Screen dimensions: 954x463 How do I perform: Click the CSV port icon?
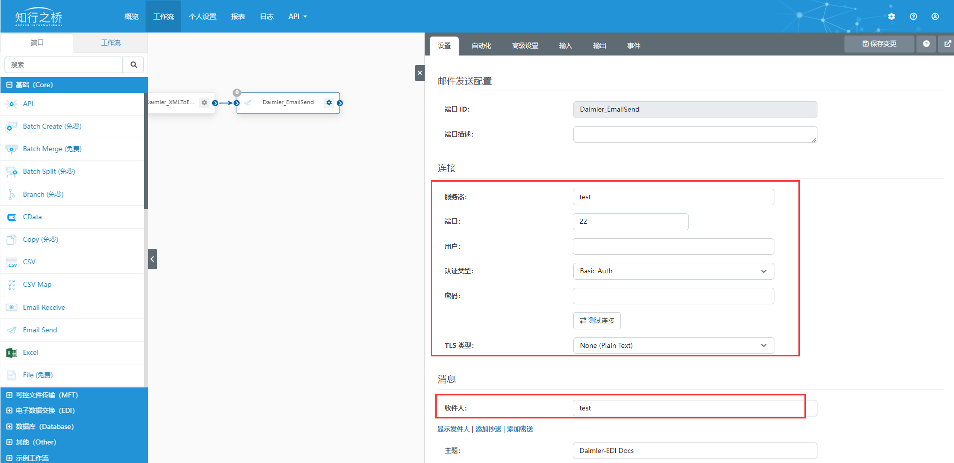point(11,262)
